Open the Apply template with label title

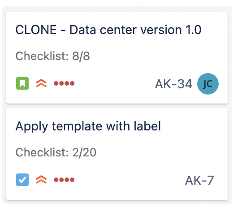(x=88, y=127)
